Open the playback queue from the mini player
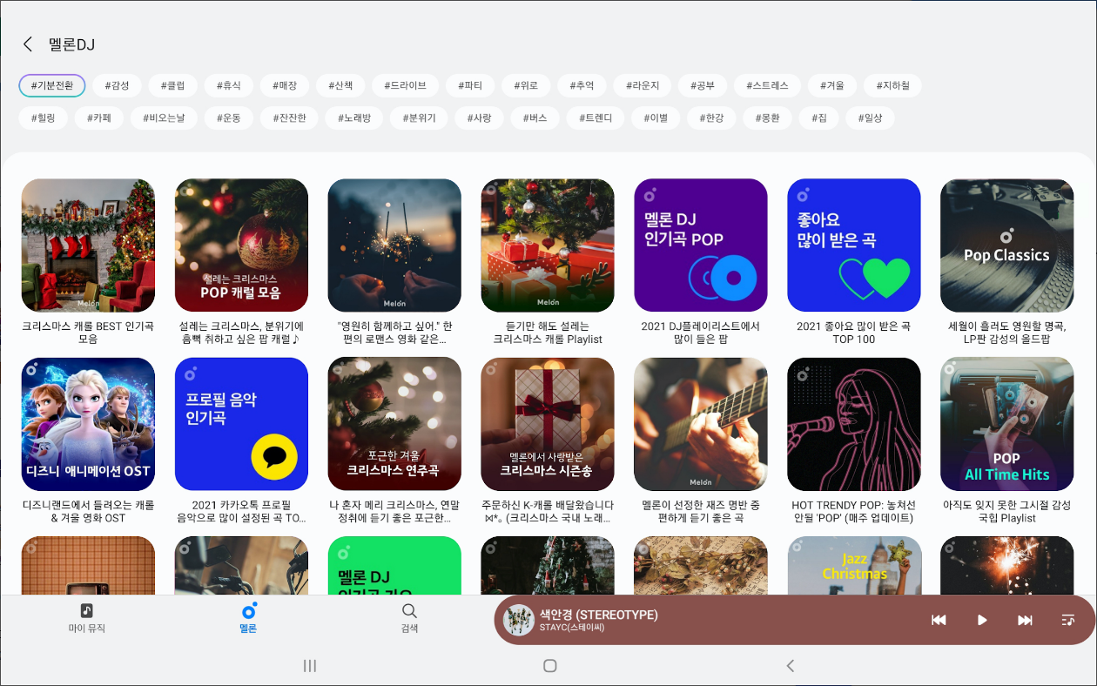Viewport: 1097px width, 686px height. pyautogui.click(x=1067, y=620)
